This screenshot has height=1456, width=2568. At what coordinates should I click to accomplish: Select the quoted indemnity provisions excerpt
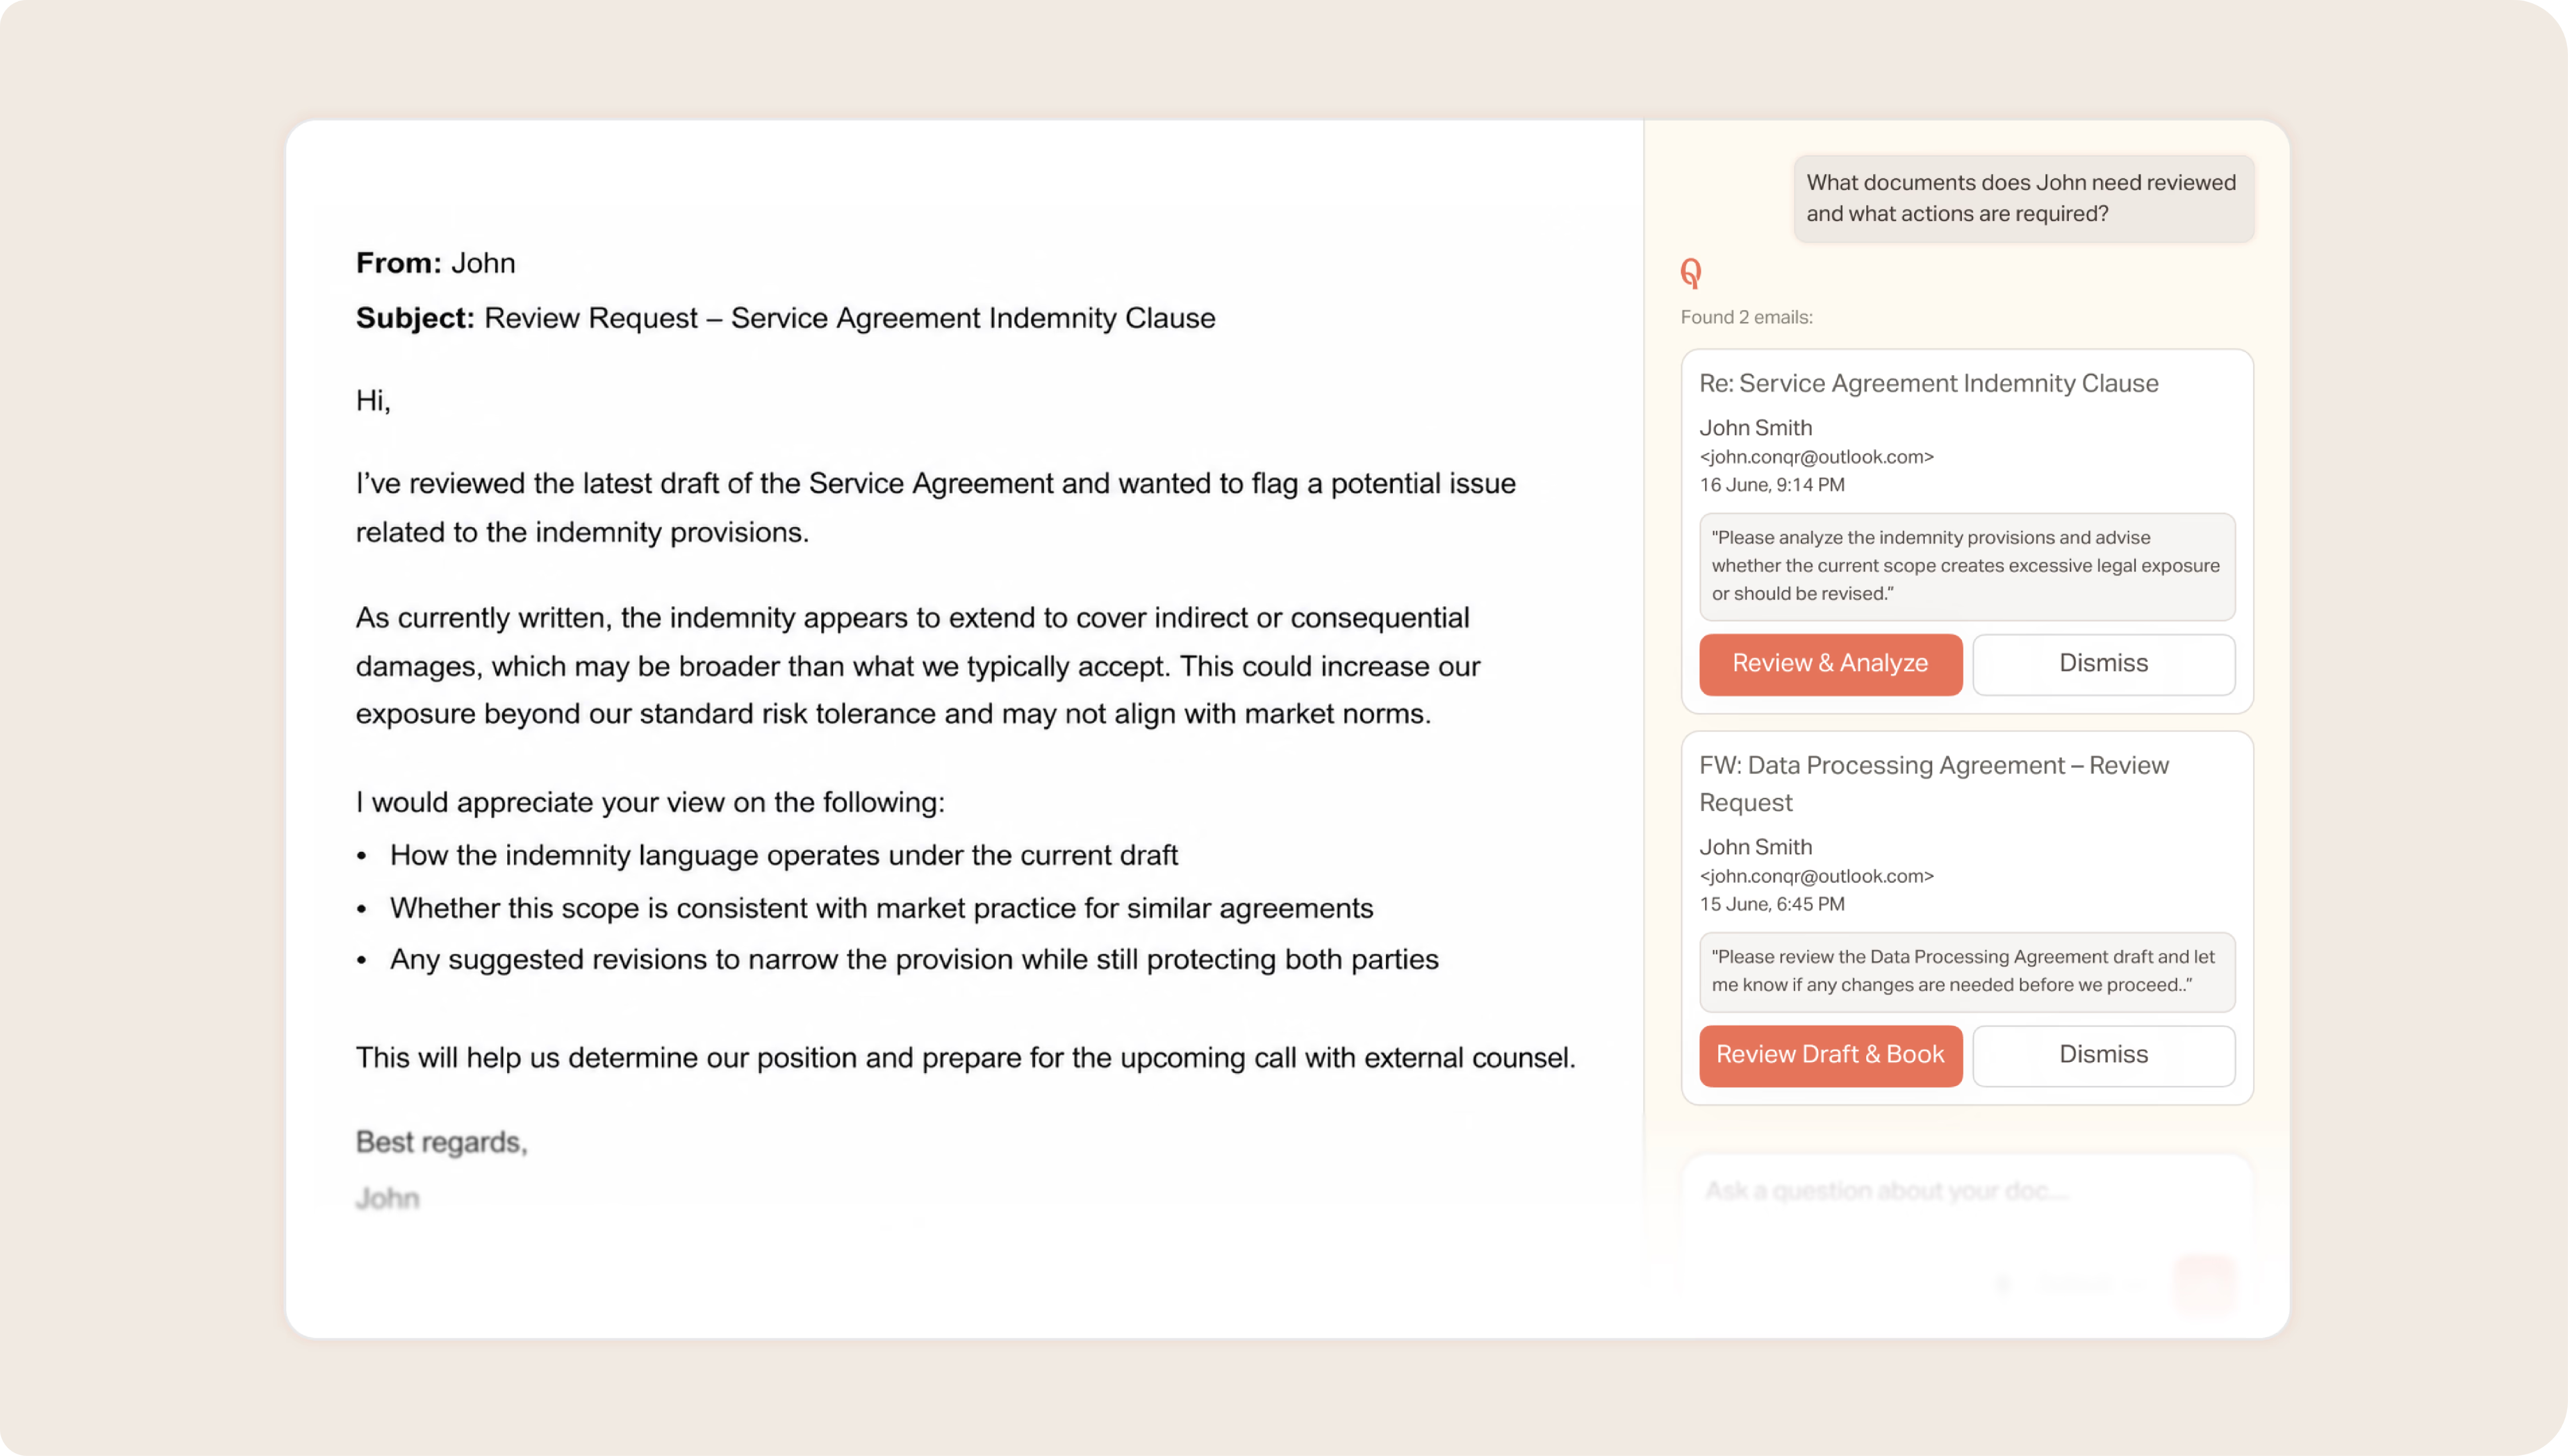(1967, 566)
